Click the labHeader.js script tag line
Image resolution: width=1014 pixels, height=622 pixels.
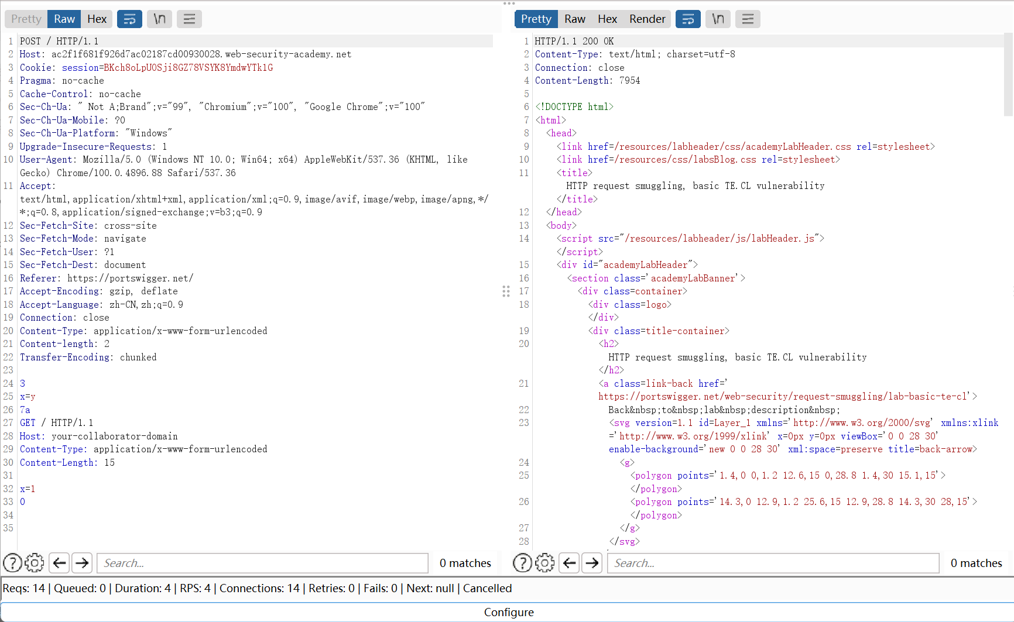coord(690,238)
